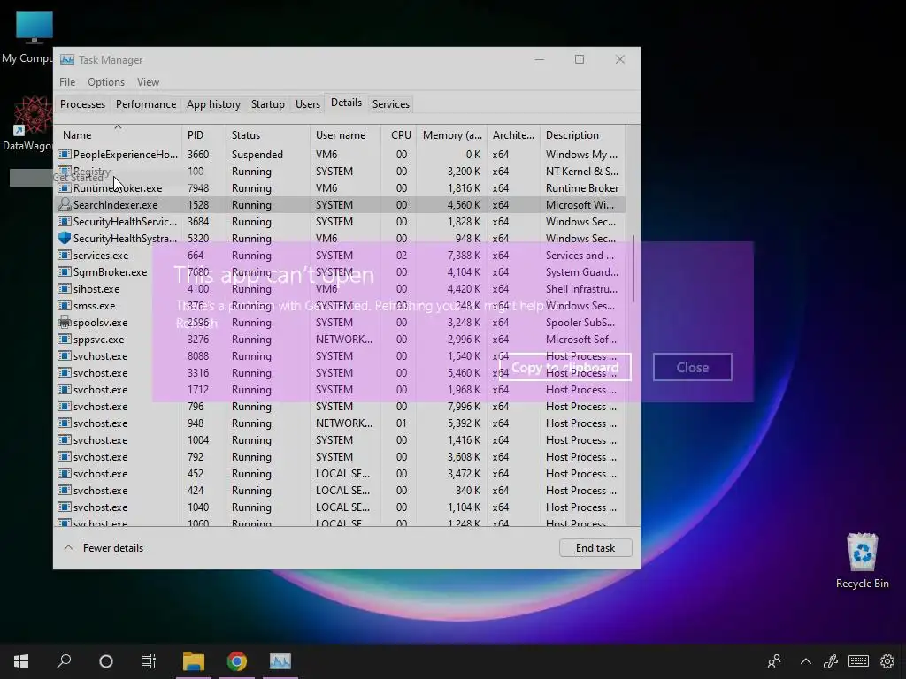Open taskbar search magnifier
The width and height of the screenshot is (906, 679).
(x=64, y=660)
